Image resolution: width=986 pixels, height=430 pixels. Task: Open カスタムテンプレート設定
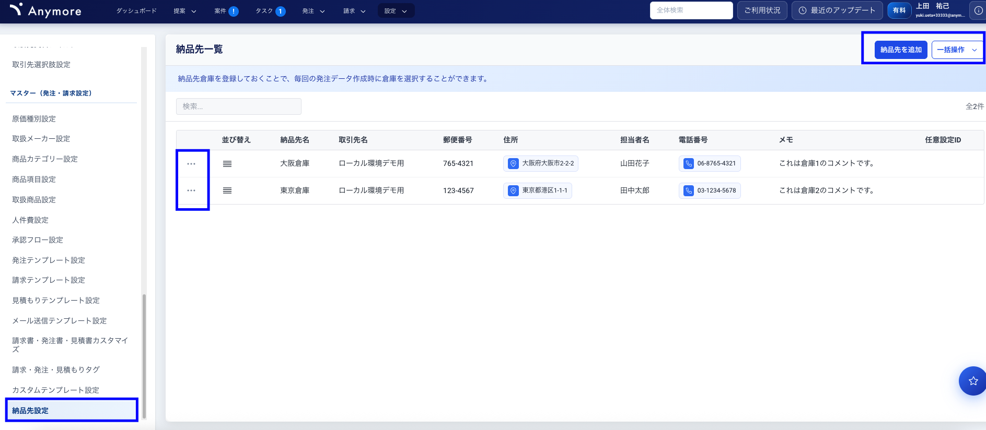tap(56, 390)
